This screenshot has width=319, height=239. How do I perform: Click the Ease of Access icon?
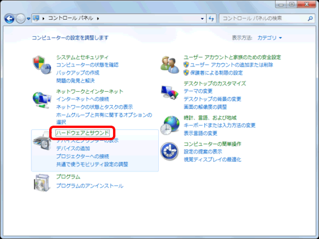(x=170, y=151)
